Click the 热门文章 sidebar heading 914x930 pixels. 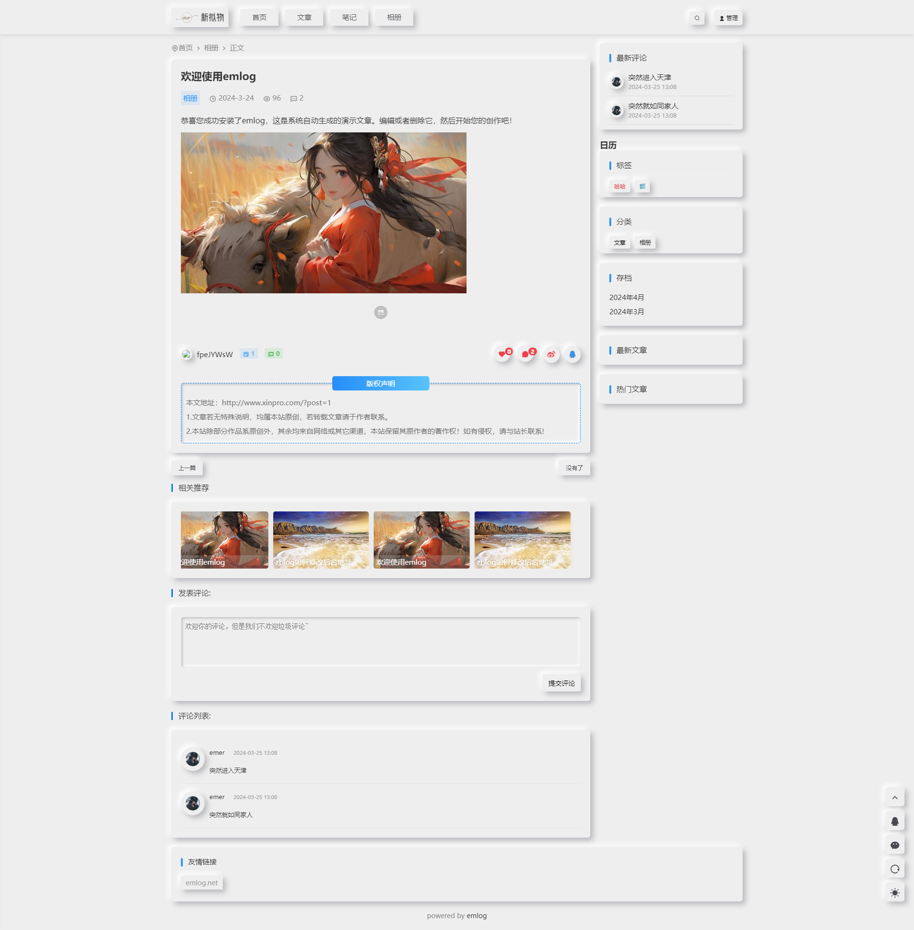coord(631,389)
